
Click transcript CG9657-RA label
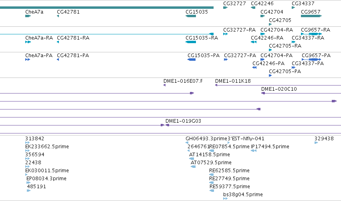coord(315,30)
